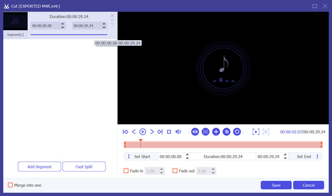The width and height of the screenshot is (332, 196).
Task: Stop playback with the square icon
Action: pyautogui.click(x=169, y=132)
